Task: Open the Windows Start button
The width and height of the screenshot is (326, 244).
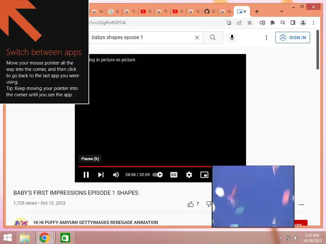Action: click(8, 238)
